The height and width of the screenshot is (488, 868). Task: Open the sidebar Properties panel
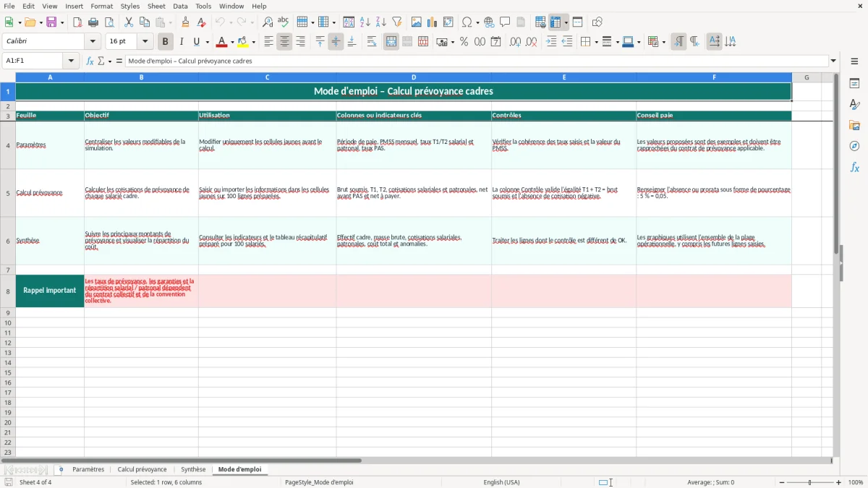pos(854,83)
